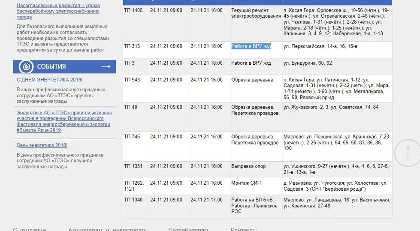Open footer menu О компании
The height and width of the screenshot is (231, 420).
(30, 229)
